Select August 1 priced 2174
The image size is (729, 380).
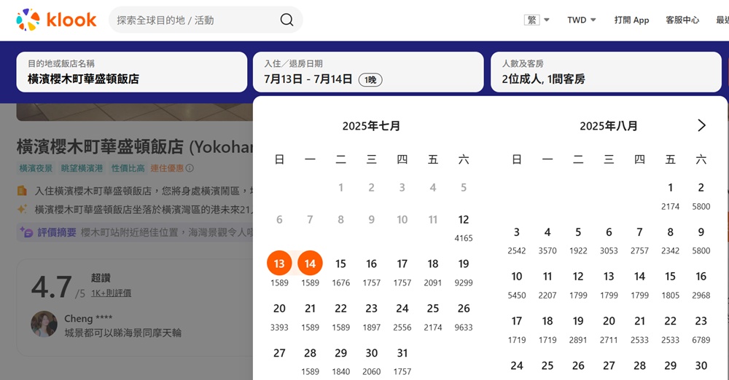[671, 196]
